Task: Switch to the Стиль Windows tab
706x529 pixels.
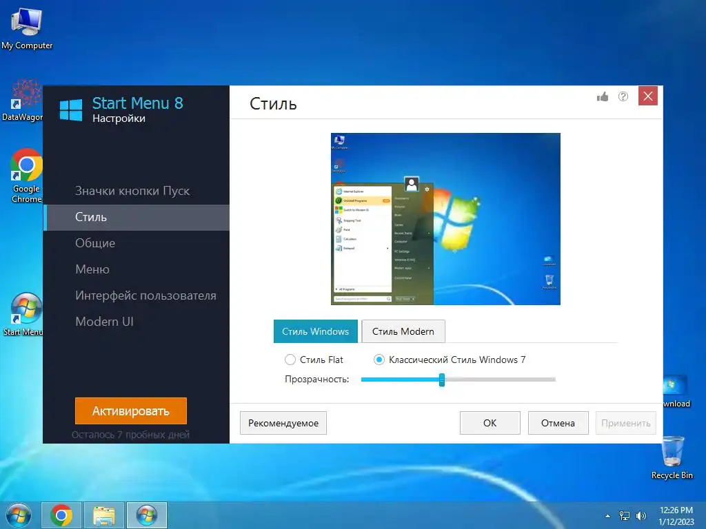Action: pos(315,331)
